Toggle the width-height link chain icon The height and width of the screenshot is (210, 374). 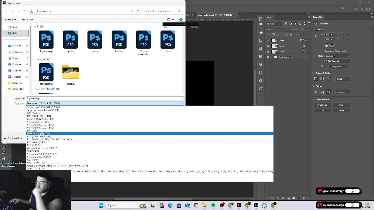click(x=316, y=37)
